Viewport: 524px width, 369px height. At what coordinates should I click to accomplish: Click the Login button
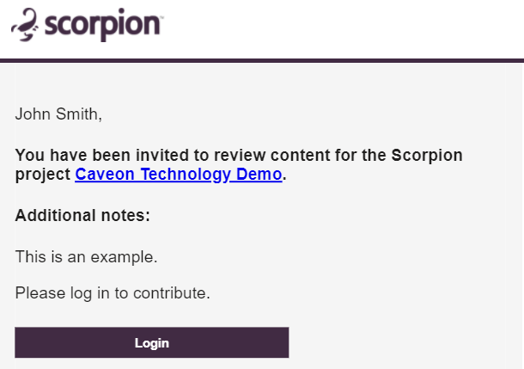pyautogui.click(x=152, y=342)
